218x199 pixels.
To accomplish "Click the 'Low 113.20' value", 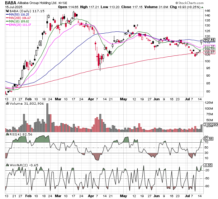I will [x=110, y=7].
